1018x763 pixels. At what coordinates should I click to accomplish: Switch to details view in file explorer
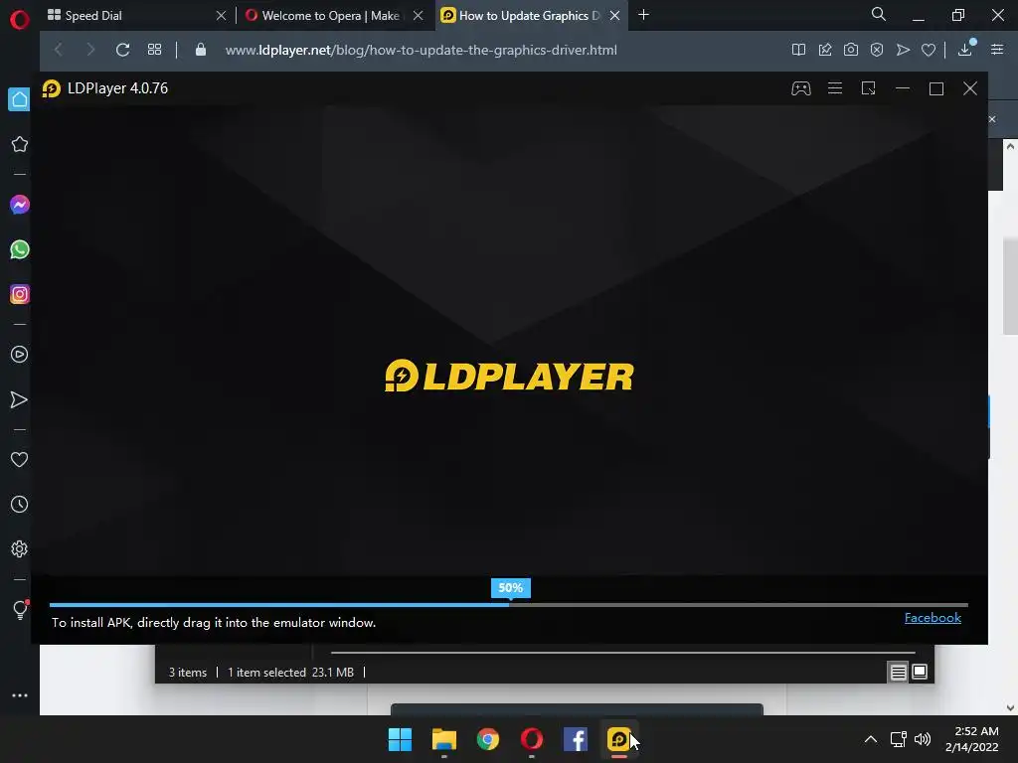(898, 673)
